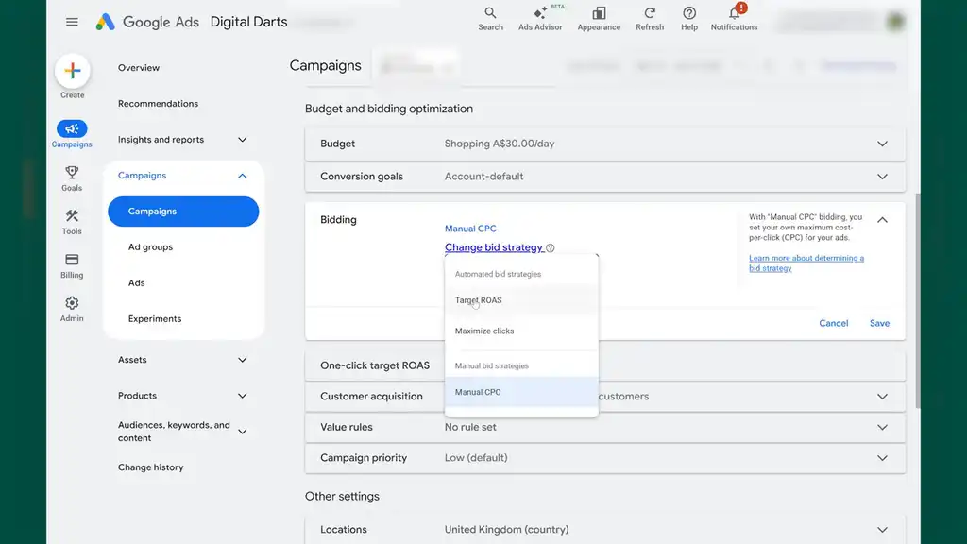The width and height of the screenshot is (967, 544).
Task: Click Low (default) priority value
Action: click(x=476, y=458)
